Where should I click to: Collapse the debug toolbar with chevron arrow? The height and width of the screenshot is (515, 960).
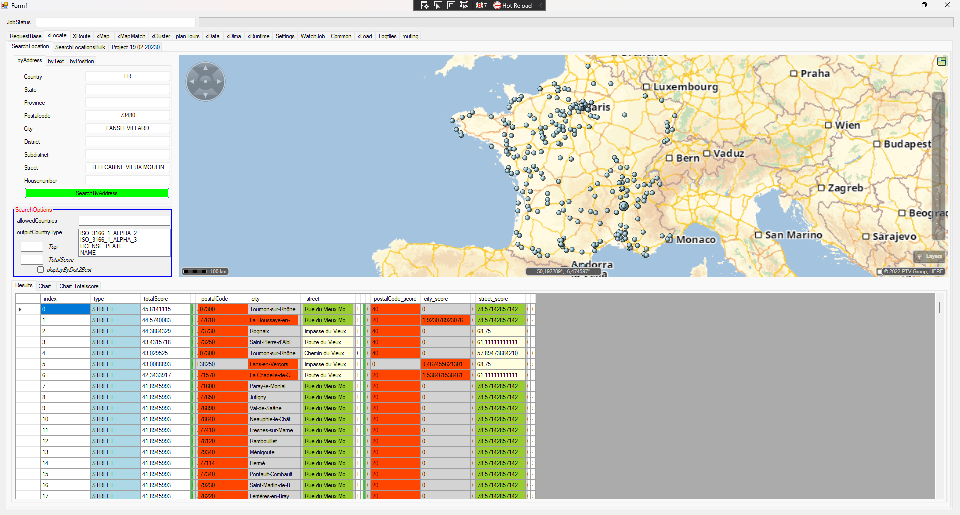tap(540, 5)
